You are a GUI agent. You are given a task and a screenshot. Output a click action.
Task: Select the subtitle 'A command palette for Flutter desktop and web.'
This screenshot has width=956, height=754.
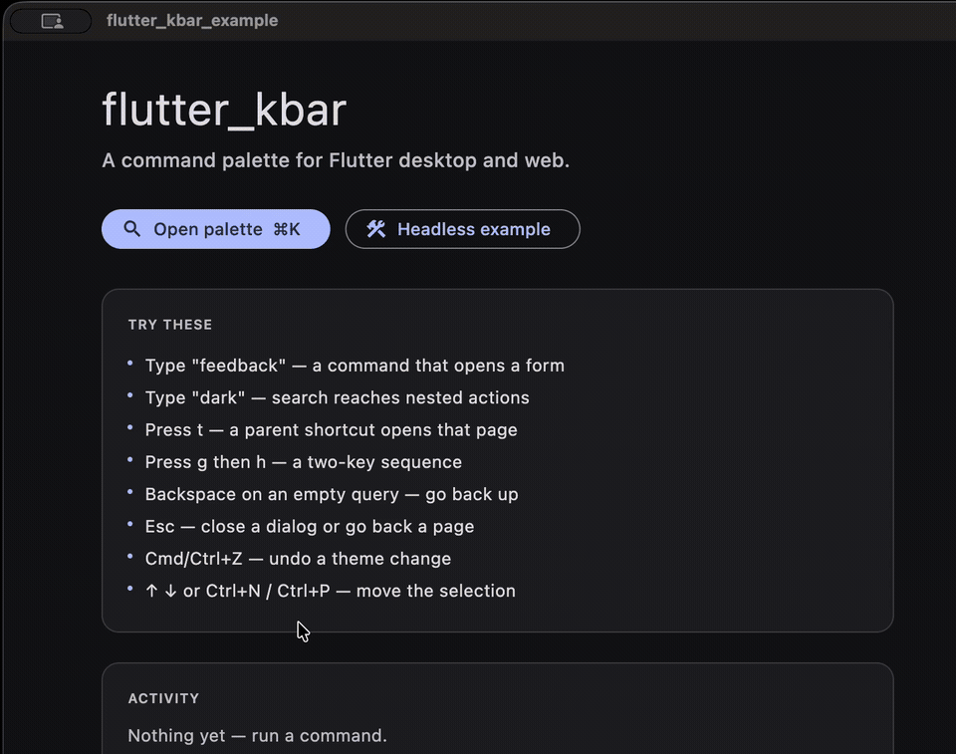click(336, 160)
